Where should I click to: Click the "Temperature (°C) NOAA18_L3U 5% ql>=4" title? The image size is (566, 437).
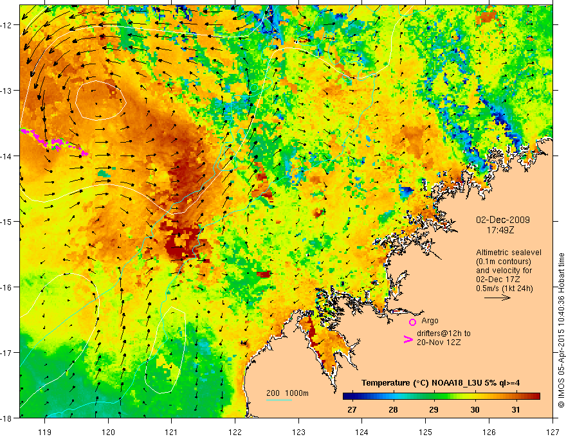pos(441,383)
